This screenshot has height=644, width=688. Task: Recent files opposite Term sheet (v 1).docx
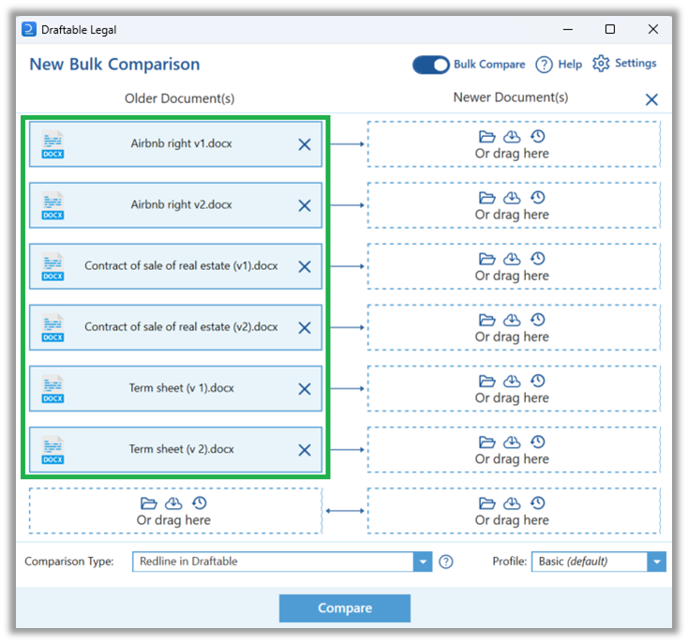[537, 381]
